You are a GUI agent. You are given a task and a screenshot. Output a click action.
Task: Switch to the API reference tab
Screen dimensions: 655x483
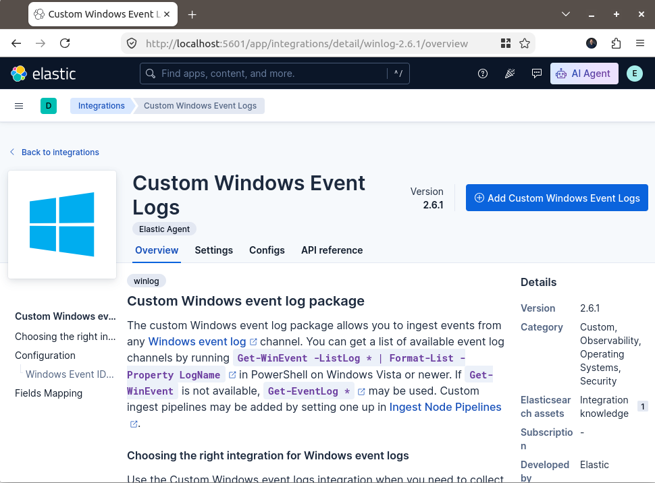(332, 250)
